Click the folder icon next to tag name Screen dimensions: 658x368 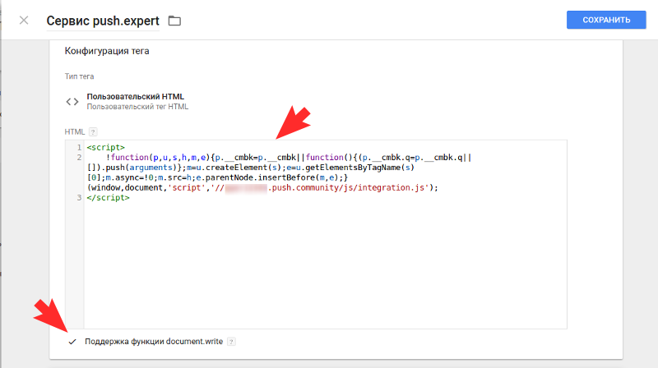click(174, 21)
